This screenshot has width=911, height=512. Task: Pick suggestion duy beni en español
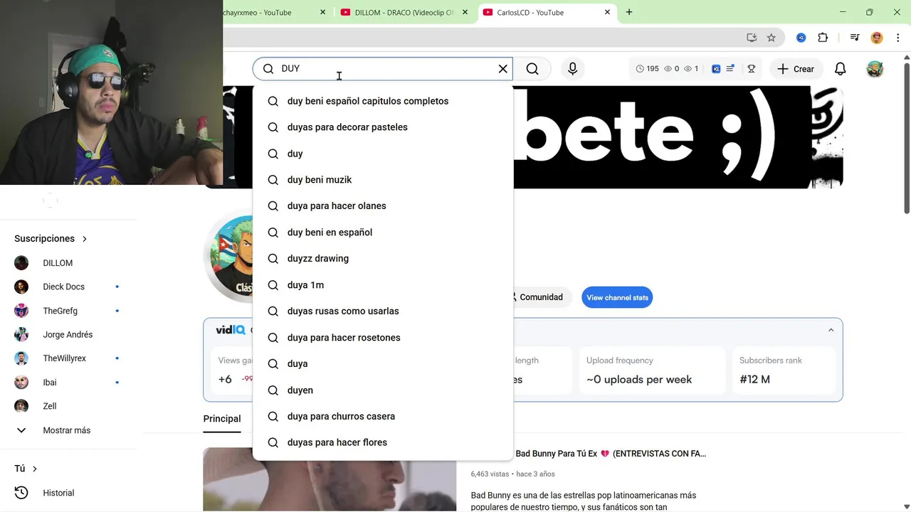coord(383,233)
